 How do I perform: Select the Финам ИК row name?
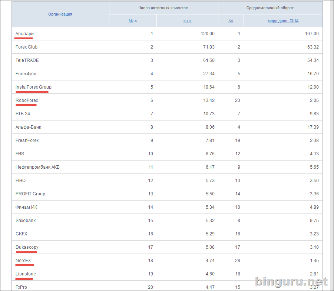(26, 207)
